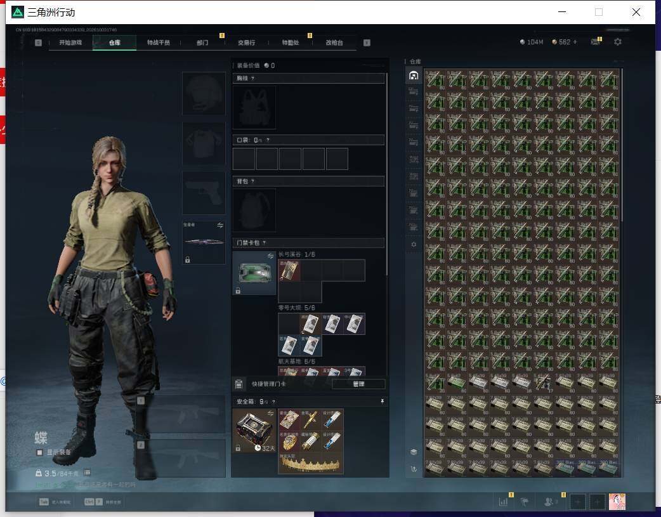Click the equipment panel scrollbar
This screenshot has height=517, width=661.
(x=386, y=174)
